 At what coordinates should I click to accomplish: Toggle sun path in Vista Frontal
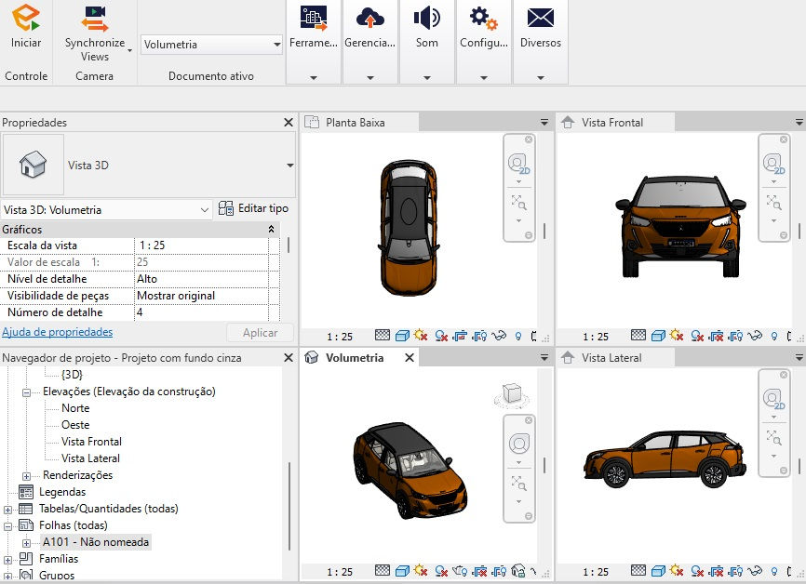tap(677, 336)
